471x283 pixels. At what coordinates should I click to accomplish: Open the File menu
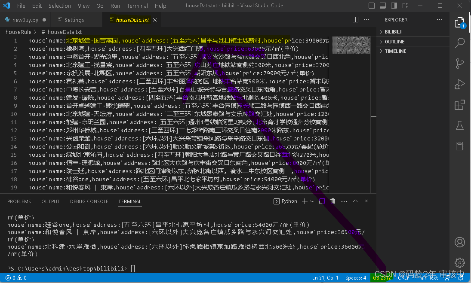21,6
